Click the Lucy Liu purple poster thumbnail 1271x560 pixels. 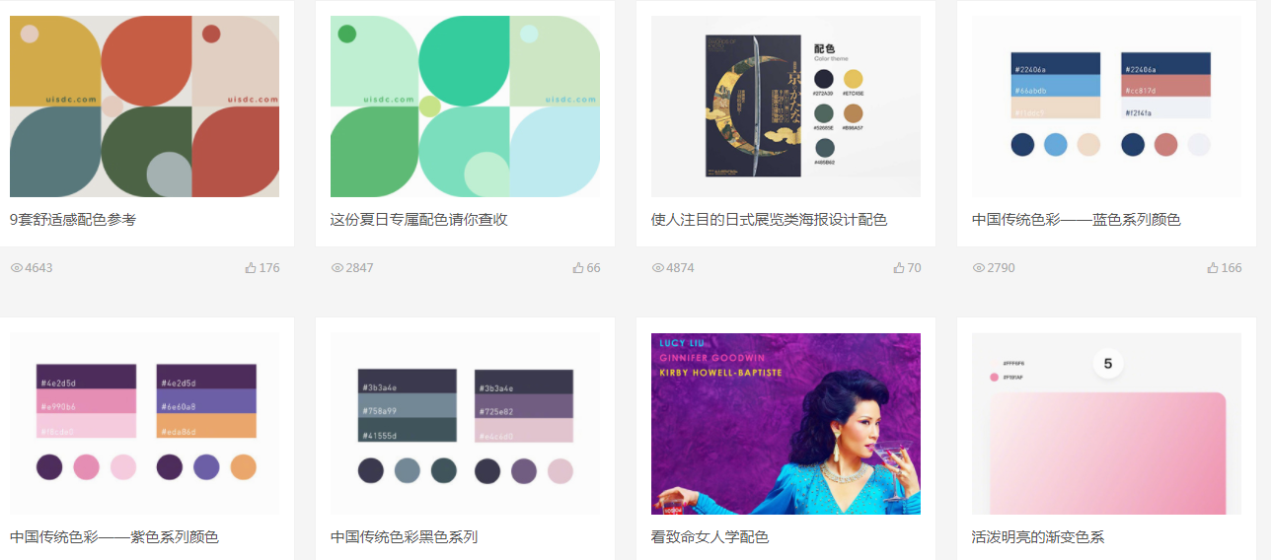[x=785, y=424]
